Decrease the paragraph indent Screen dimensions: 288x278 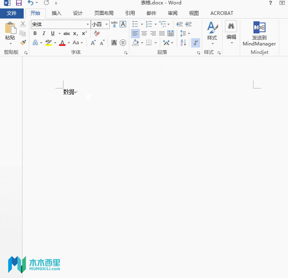180,24
